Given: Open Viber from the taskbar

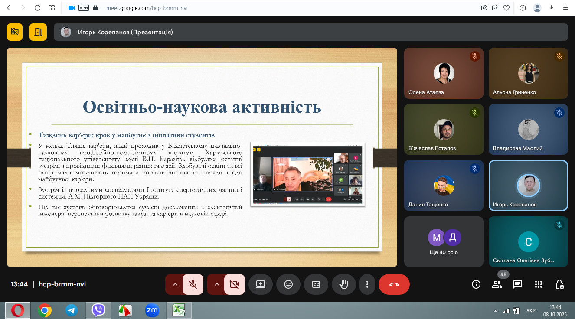Looking at the screenshot, I should [x=98, y=310].
